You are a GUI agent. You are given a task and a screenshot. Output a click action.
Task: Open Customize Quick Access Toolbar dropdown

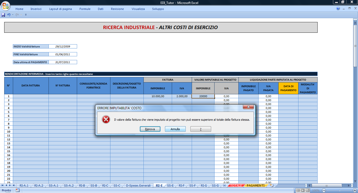coord(26,15)
